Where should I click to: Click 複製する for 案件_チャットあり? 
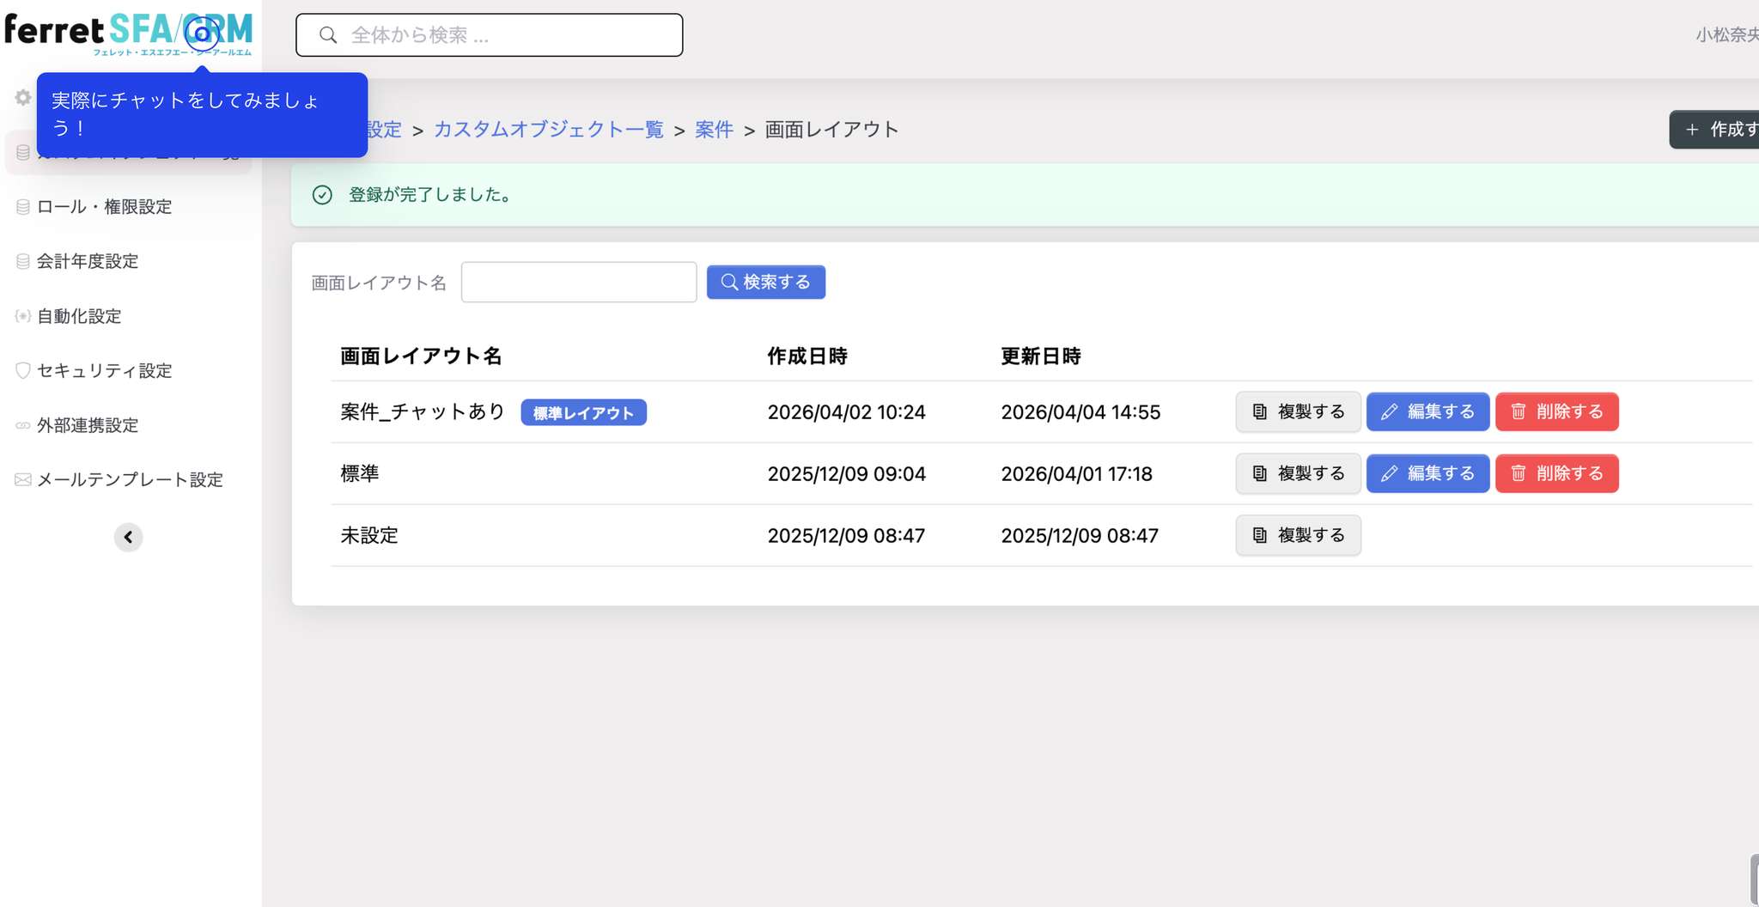tap(1298, 411)
